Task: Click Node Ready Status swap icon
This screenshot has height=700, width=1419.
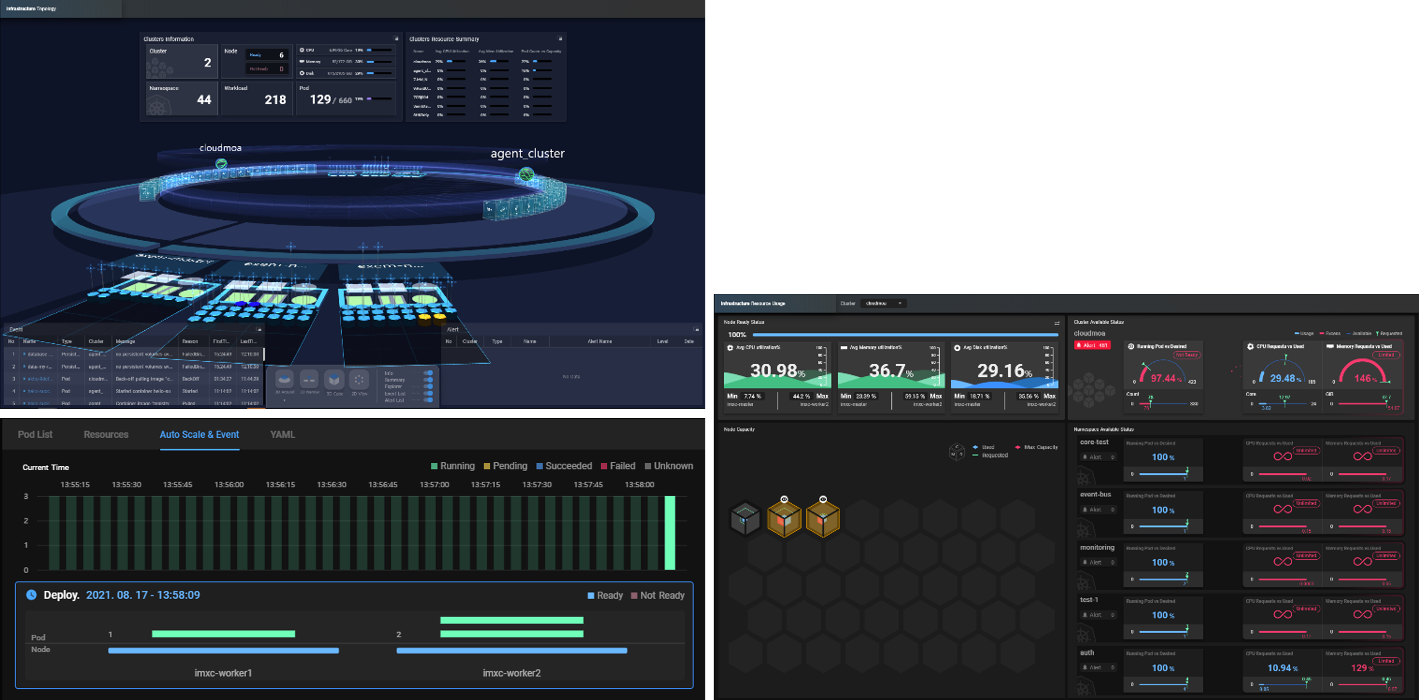Action: (1056, 323)
